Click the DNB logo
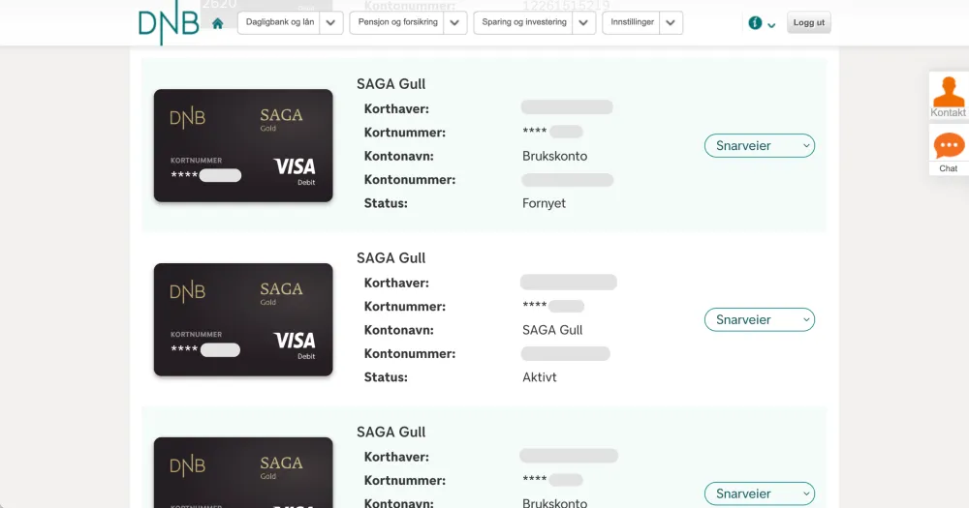The width and height of the screenshot is (969, 508). 168,25
